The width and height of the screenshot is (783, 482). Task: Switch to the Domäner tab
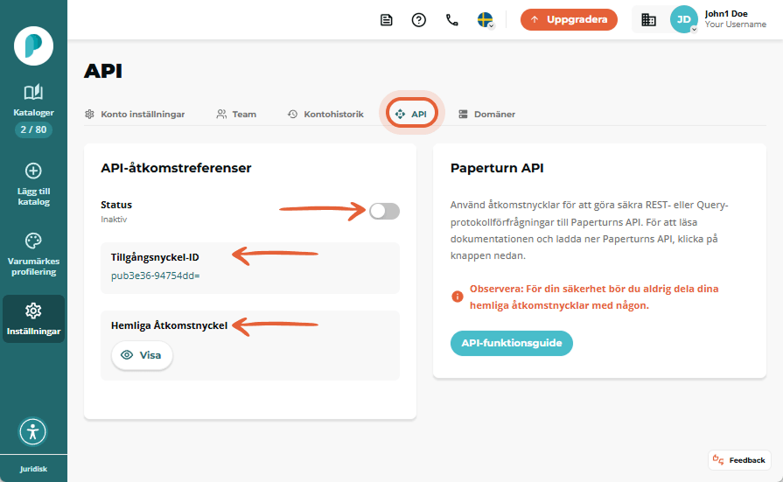click(487, 115)
